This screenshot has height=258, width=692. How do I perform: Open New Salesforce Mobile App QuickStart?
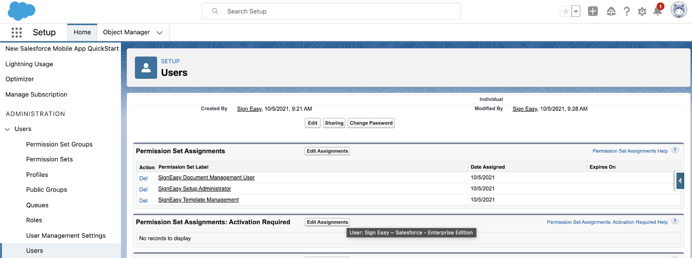(62, 49)
